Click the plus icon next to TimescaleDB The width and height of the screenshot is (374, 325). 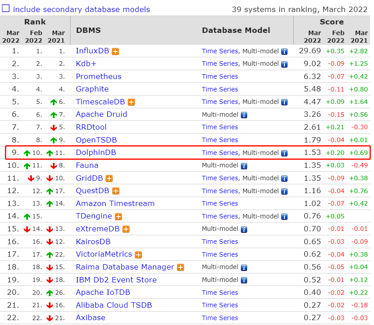click(131, 102)
